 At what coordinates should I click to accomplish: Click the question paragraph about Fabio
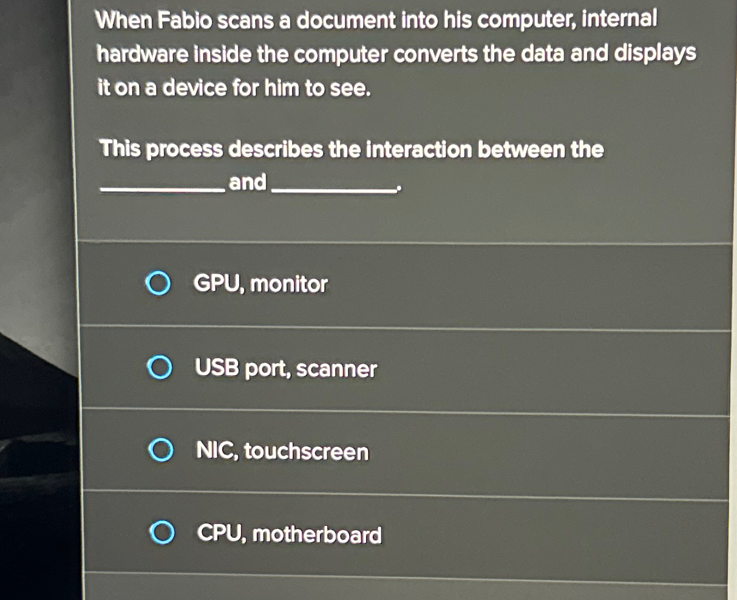(x=395, y=55)
